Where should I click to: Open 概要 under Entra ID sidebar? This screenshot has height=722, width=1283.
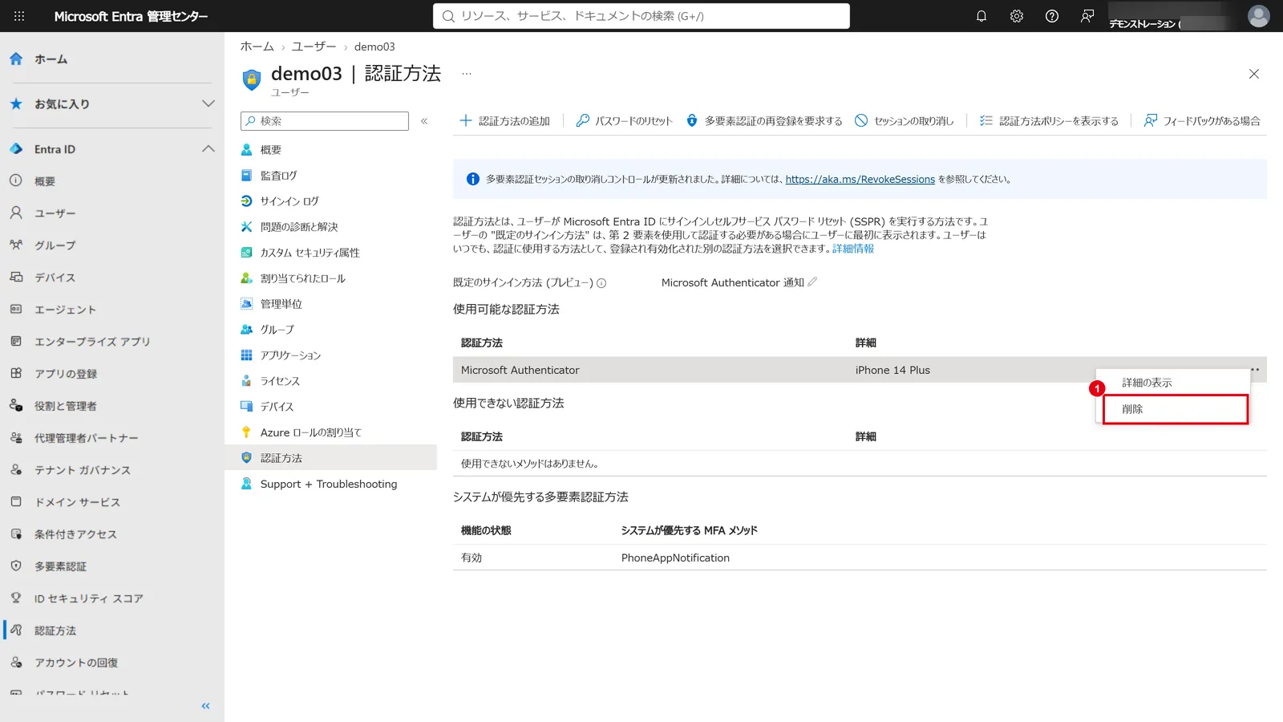pyautogui.click(x=45, y=181)
